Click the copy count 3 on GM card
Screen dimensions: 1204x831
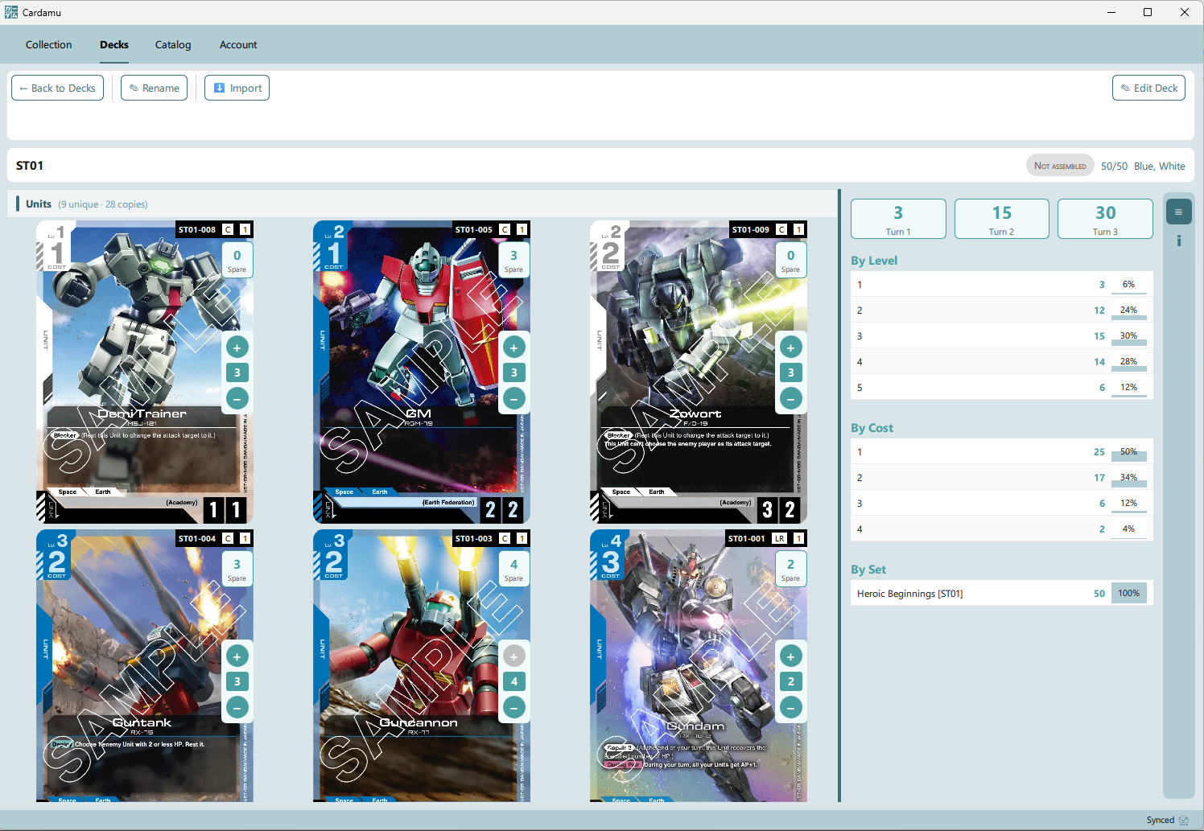click(x=513, y=372)
